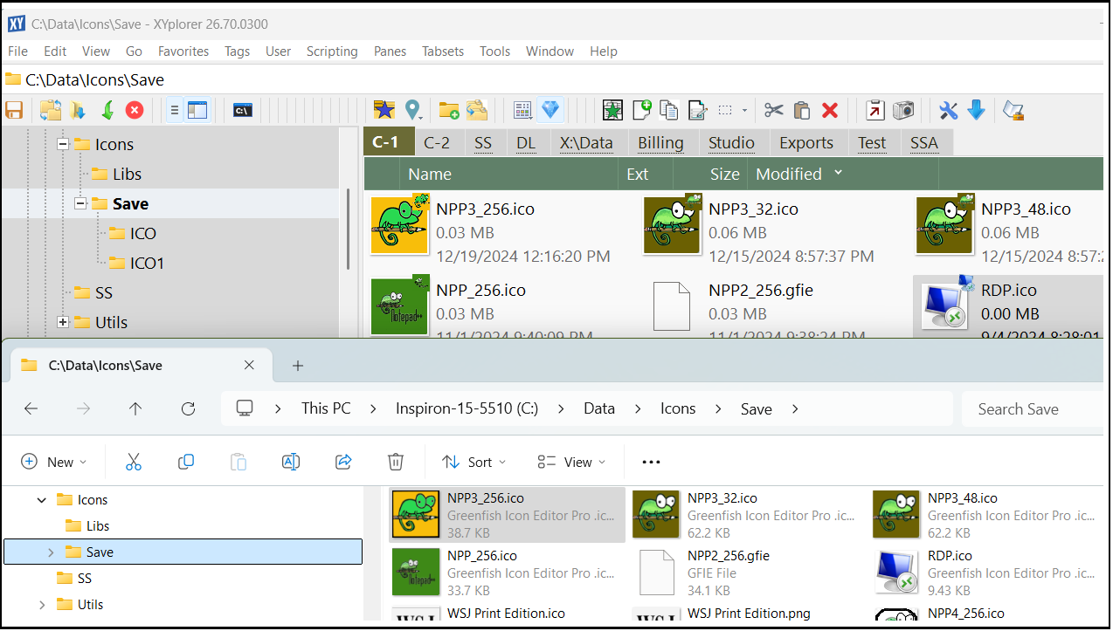Expand the Utils folder in XYplorer tree
Screen dimensions: 1113x631
[63, 322]
